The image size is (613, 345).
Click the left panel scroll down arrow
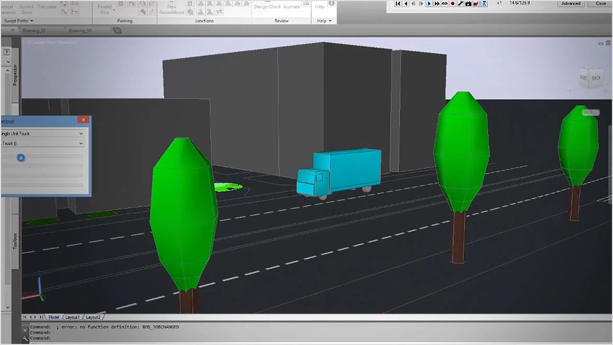click(x=8, y=307)
